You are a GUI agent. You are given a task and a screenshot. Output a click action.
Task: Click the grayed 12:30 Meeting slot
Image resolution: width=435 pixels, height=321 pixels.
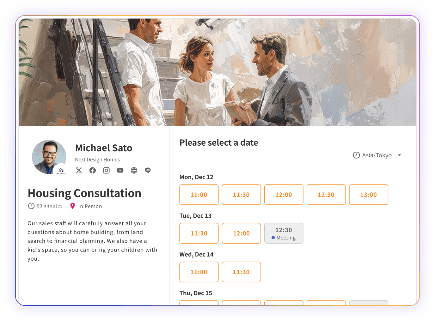[x=284, y=233]
